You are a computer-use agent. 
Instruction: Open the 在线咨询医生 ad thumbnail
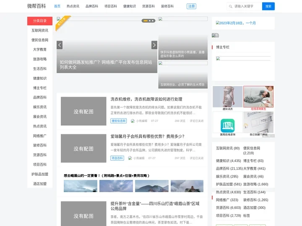click(x=258, y=98)
